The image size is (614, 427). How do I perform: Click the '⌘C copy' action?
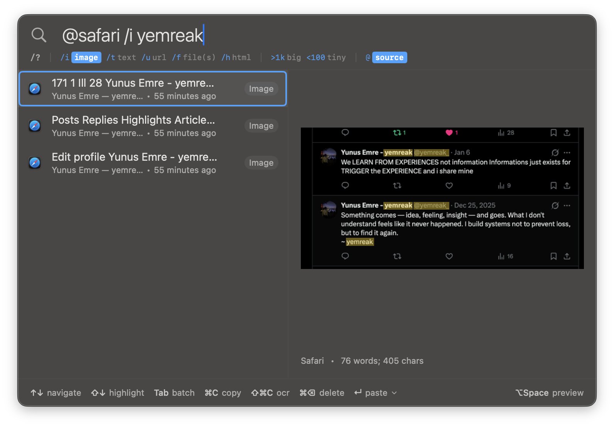(223, 393)
